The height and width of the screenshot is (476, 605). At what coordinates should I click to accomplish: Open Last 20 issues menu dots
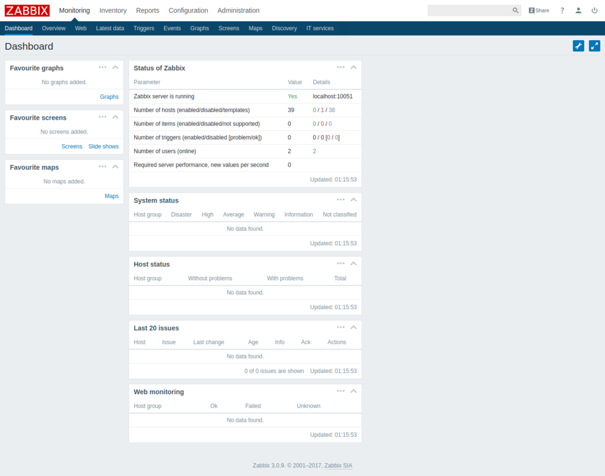[340, 327]
